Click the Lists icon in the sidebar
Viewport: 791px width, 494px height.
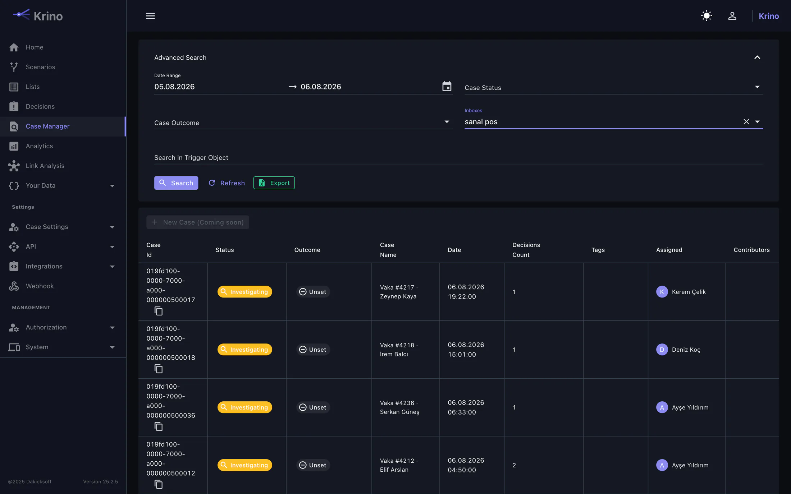14,87
